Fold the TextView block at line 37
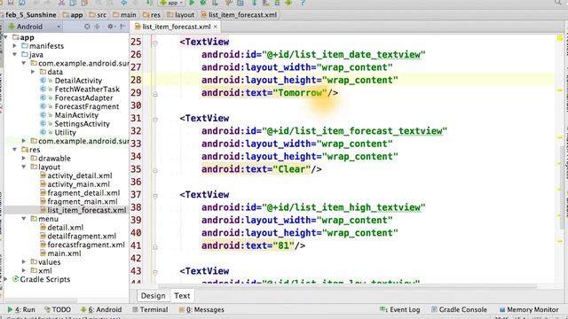This screenshot has width=568, height=319. tap(155, 196)
